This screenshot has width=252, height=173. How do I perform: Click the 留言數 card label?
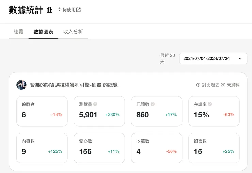pyautogui.click(x=200, y=141)
